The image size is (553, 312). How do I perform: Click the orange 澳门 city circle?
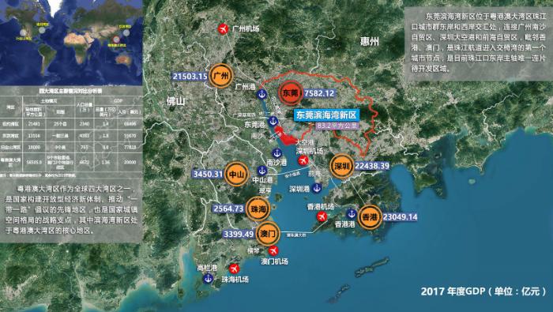(268, 233)
